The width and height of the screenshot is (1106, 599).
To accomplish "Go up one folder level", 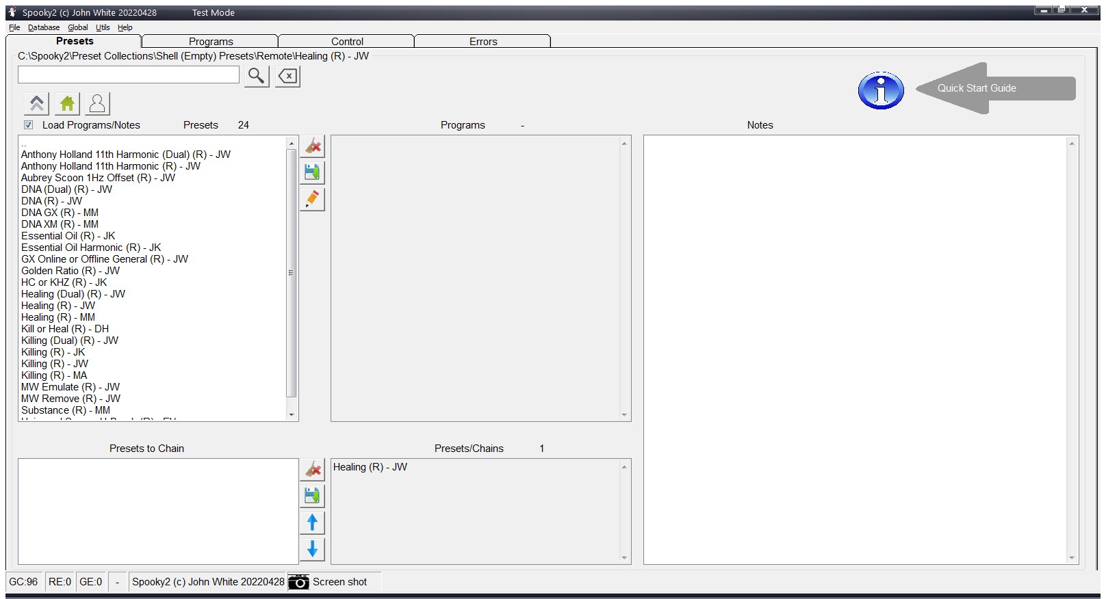I will point(37,103).
